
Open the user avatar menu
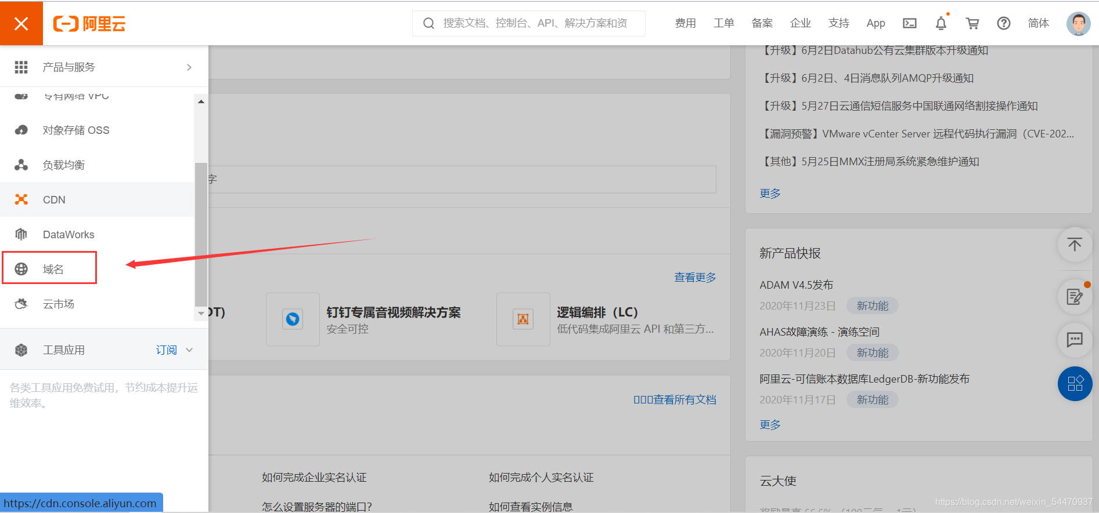tap(1078, 24)
